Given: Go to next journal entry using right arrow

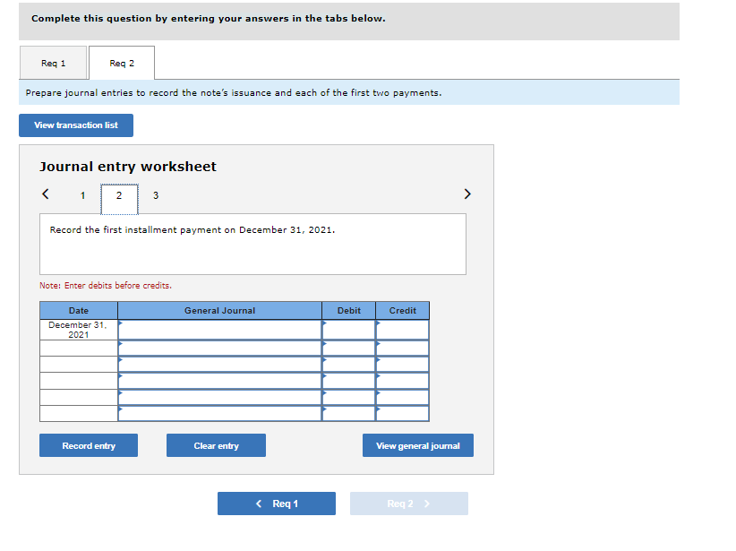Looking at the screenshot, I should point(467,194).
